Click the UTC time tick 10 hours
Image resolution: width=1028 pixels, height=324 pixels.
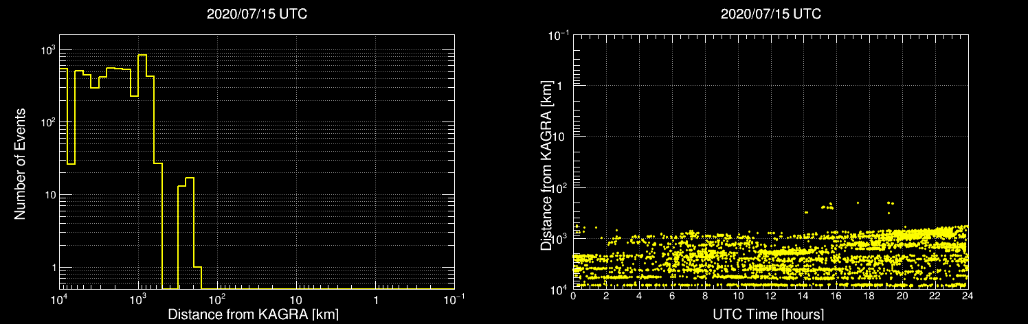738,296
